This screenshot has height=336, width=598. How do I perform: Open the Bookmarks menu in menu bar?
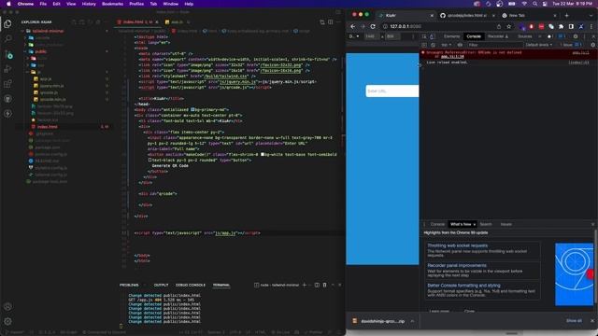click(x=112, y=4)
